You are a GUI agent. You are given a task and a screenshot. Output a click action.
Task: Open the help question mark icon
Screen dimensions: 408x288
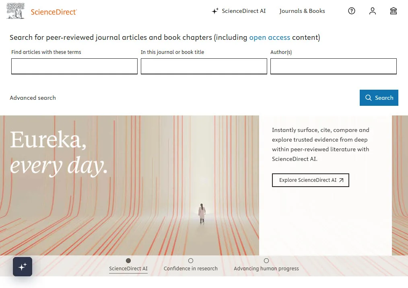click(x=351, y=11)
